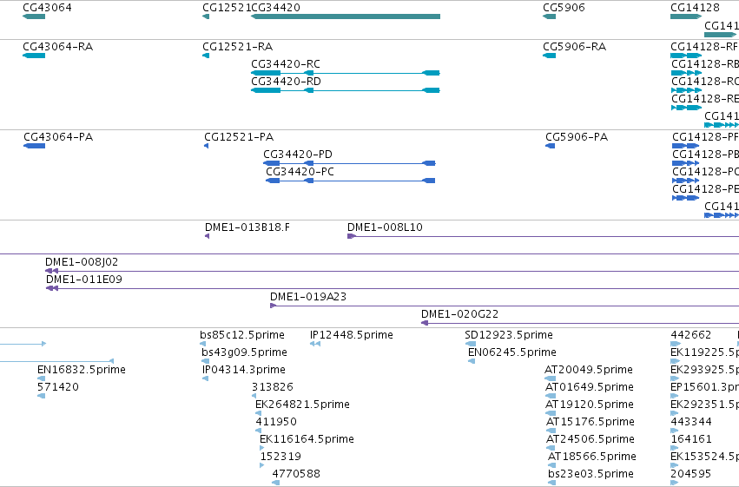Select the CG14128 gene label

click(x=696, y=8)
